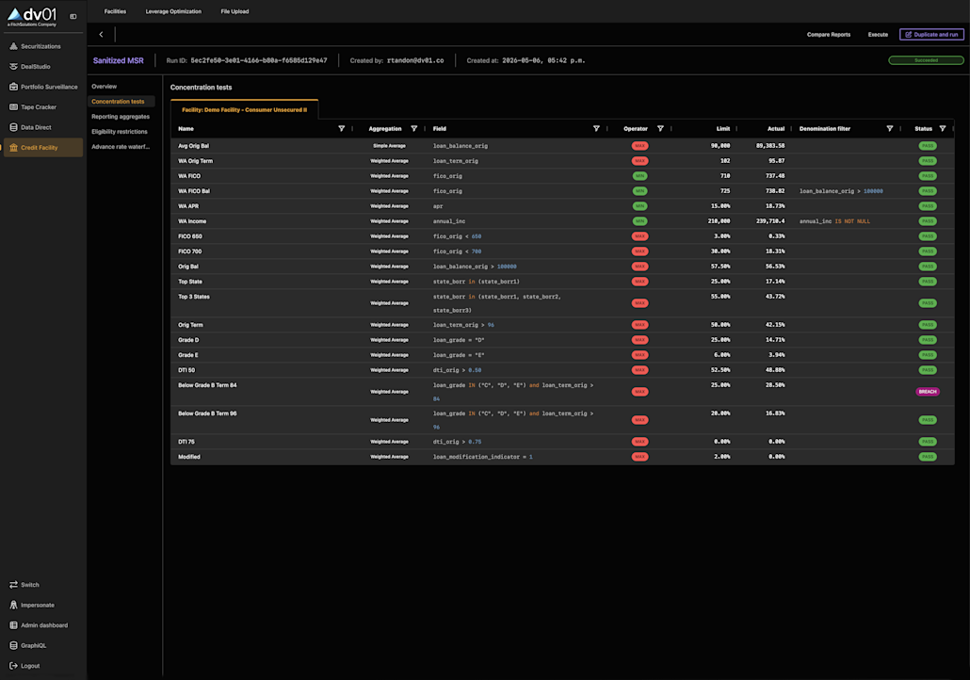970x680 pixels.
Task: Select the Demo Facility Consumer Unsecured II tab
Action: coord(244,109)
